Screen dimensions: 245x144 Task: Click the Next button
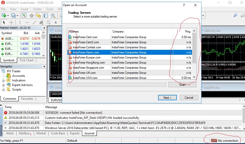[x=167, y=97]
